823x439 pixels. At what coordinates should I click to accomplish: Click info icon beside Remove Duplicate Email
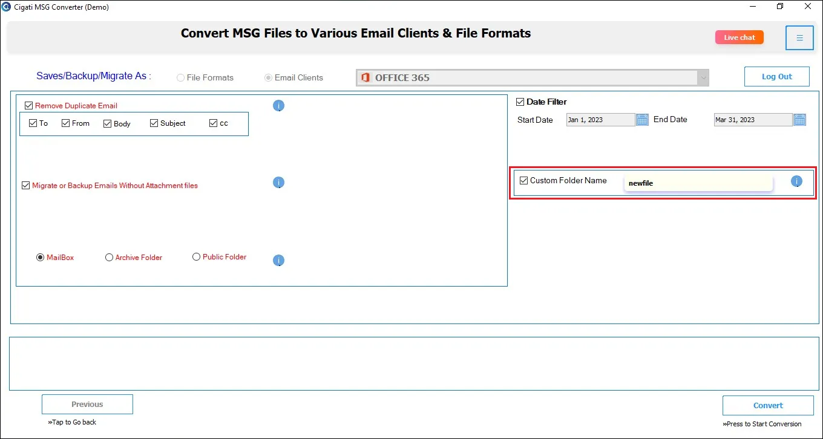click(x=278, y=106)
